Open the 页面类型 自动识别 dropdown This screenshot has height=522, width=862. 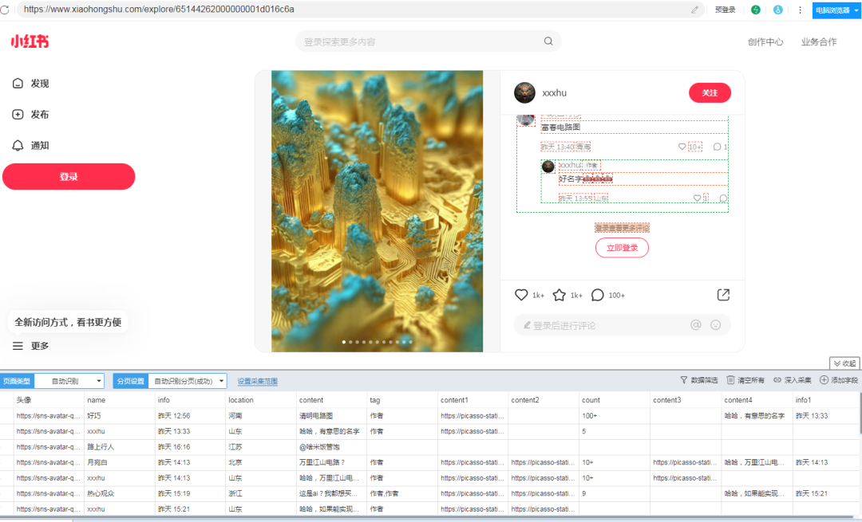[69, 381]
